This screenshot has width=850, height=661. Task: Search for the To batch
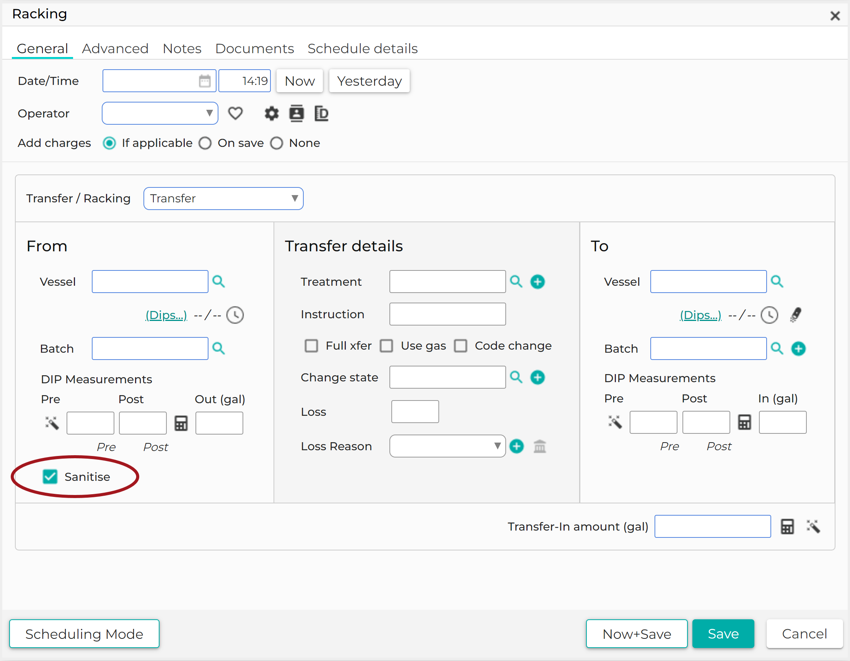pos(777,348)
